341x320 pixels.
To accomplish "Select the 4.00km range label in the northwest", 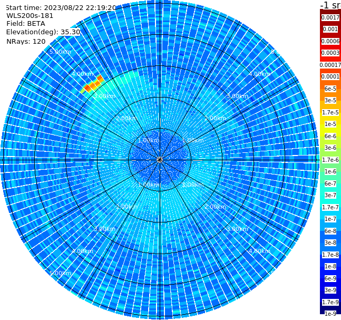I will pos(82,74).
